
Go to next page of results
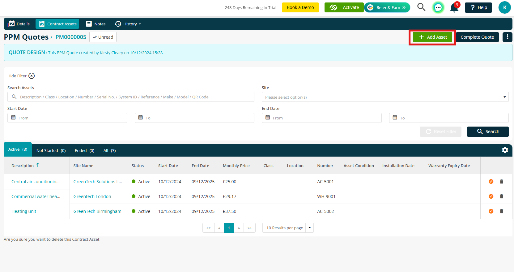[239, 228]
